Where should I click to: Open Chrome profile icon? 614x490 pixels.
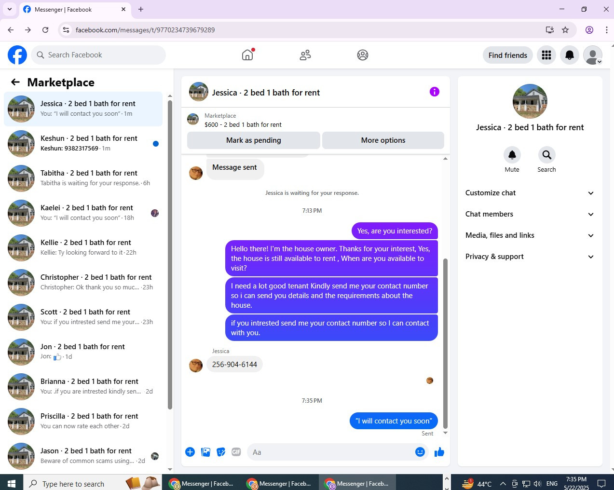click(589, 30)
